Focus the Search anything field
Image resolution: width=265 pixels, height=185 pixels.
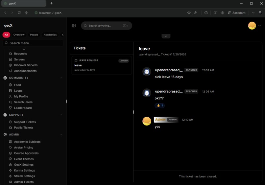[107, 26]
